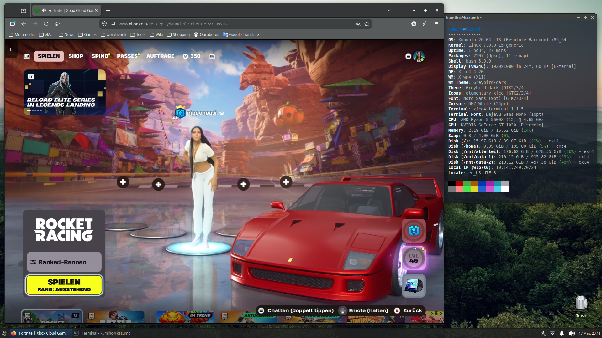Close the Fortnite Xbox Cloud Gaming tab
The height and width of the screenshot is (338, 602).
96,10
